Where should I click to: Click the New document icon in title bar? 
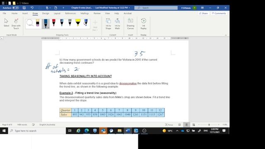[55, 8]
